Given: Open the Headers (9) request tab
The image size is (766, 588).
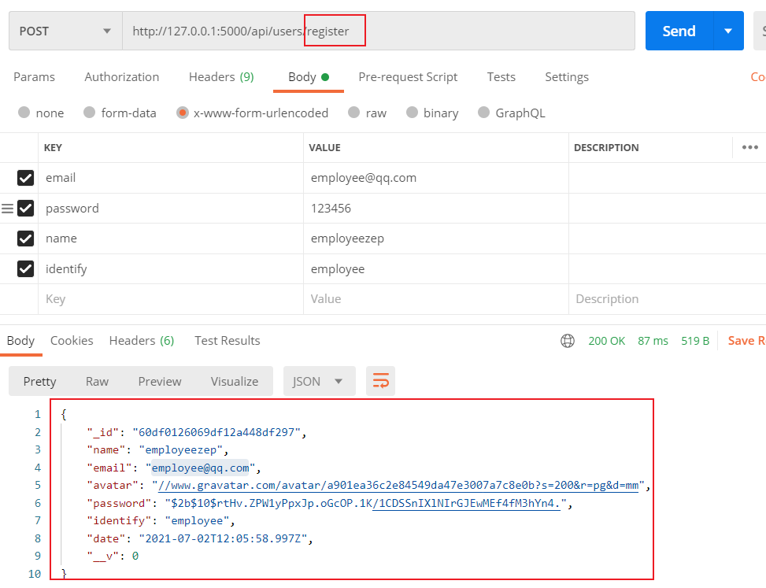Looking at the screenshot, I should (221, 77).
